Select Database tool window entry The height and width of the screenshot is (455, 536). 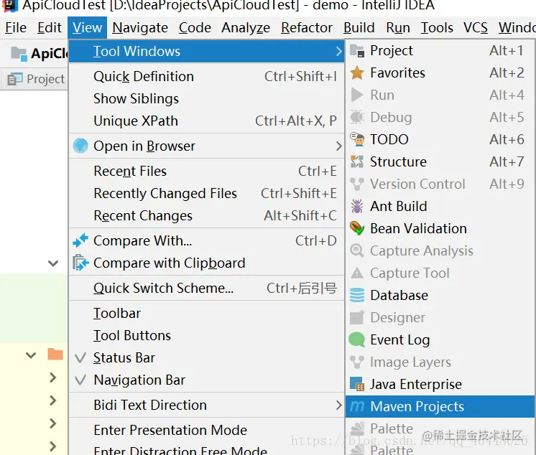click(x=440, y=295)
